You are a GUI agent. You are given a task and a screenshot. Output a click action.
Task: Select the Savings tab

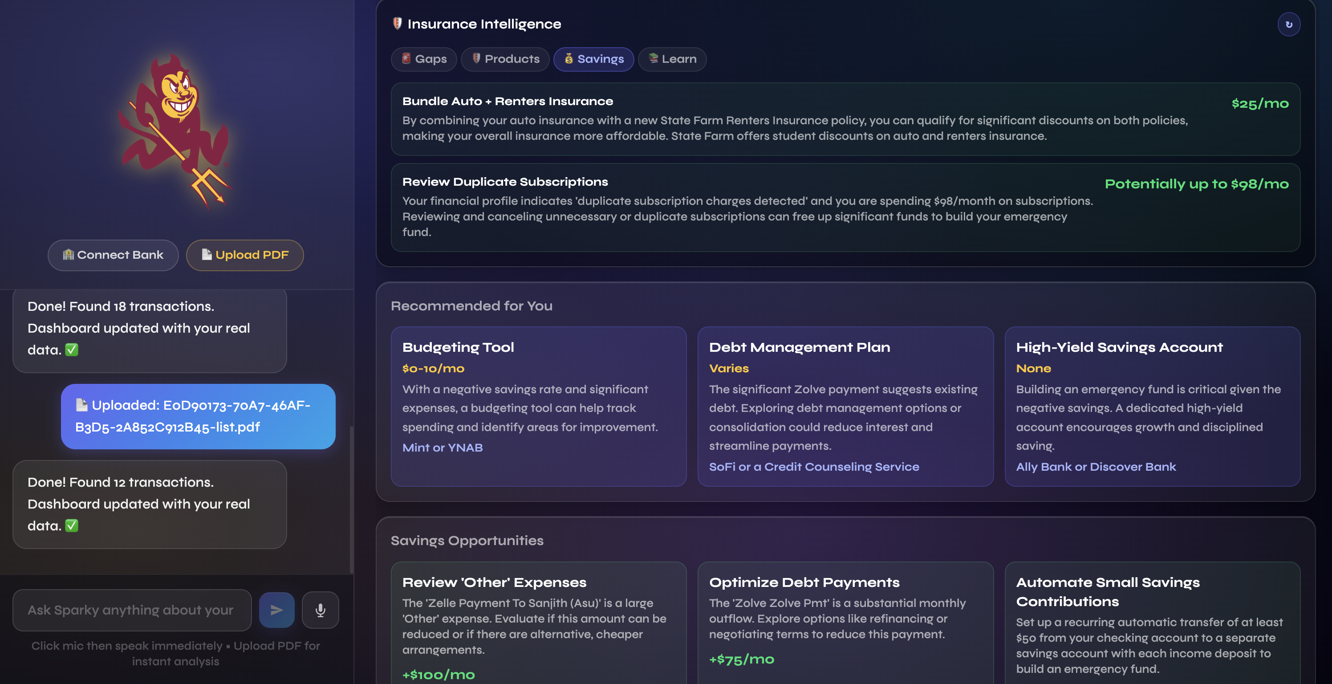coord(593,59)
